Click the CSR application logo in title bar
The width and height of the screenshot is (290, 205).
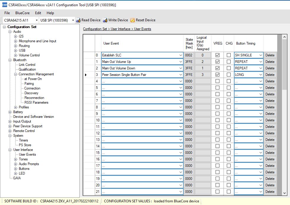coord(4,5)
